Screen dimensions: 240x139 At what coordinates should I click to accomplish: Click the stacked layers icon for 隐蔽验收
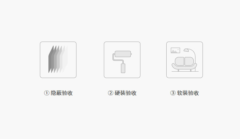click(58, 59)
